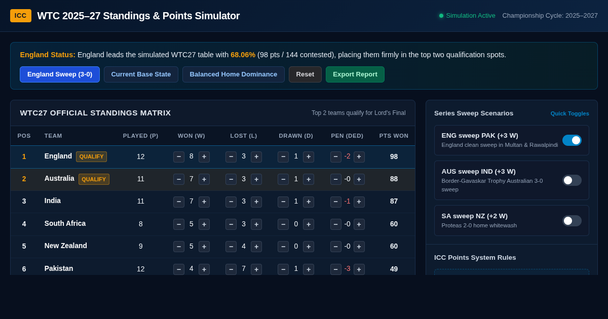Increase Pakistan's Won count
The width and height of the screenshot is (608, 319).
pos(204,269)
